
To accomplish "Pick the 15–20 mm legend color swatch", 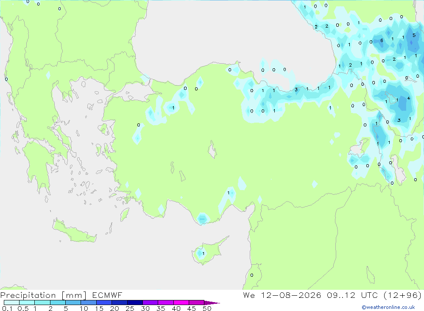I will (104, 303).
